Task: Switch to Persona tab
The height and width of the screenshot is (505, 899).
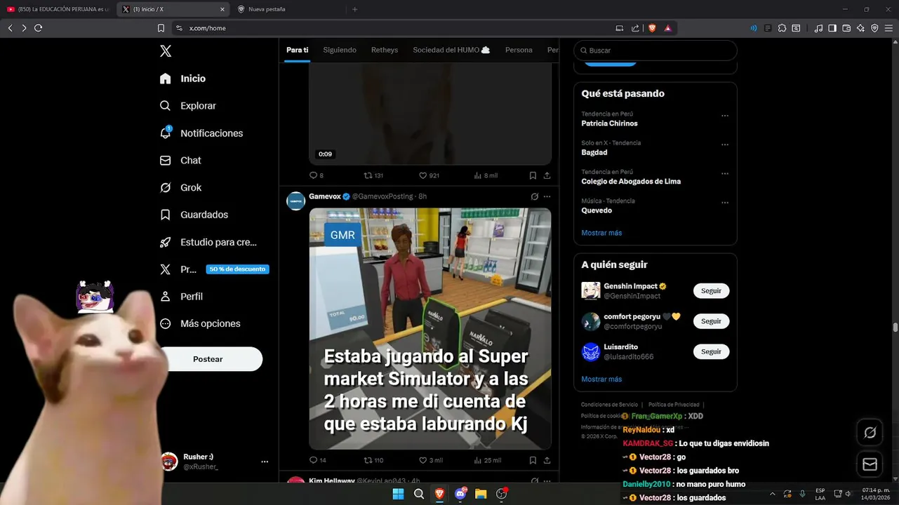Action: 519,50
